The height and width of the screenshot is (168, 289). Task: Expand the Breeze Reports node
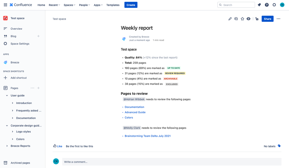[7, 146]
